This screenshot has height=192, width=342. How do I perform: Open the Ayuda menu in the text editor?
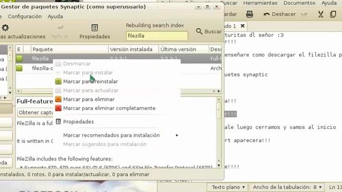click(329, 3)
